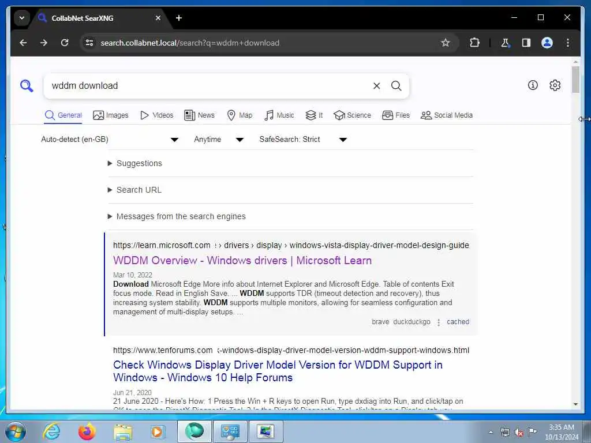Image resolution: width=591 pixels, height=443 pixels.
Task: Go back in browser history
Action: click(23, 43)
